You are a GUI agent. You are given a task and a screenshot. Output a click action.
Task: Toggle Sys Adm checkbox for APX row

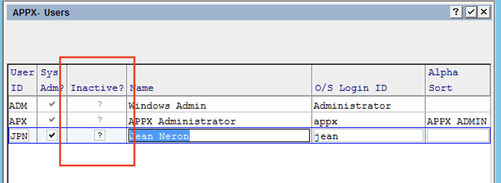click(52, 120)
